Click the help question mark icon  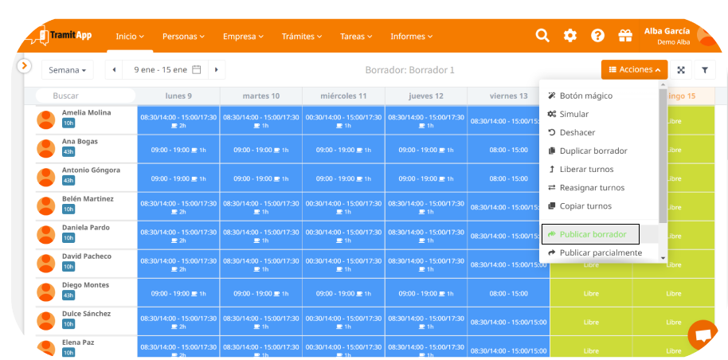(597, 36)
